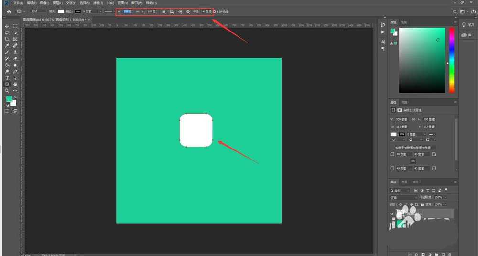478x256 pixels.
Task: Select the Horizontal Type tool
Action: pyautogui.click(x=7, y=77)
